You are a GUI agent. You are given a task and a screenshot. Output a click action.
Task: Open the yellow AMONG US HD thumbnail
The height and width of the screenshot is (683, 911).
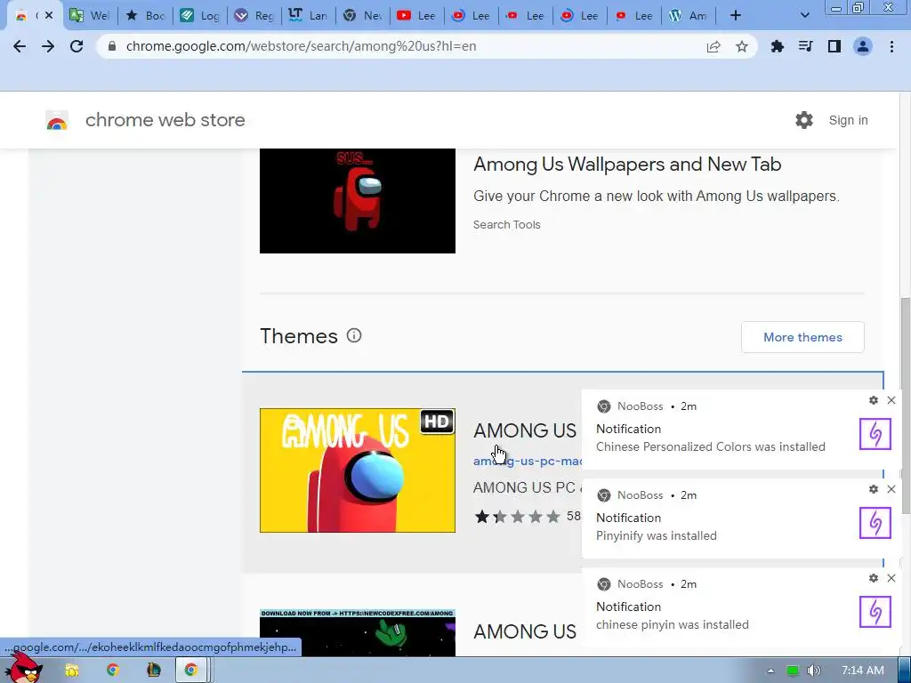358,470
